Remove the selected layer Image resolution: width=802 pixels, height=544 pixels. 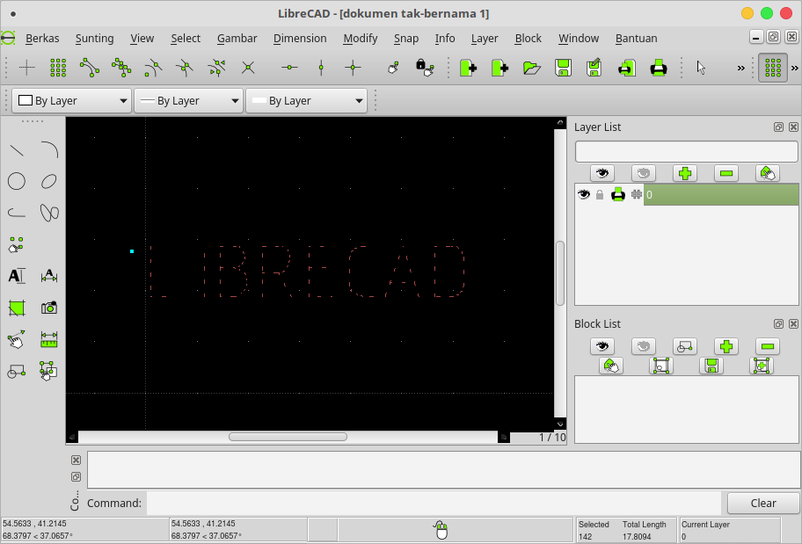pos(726,173)
